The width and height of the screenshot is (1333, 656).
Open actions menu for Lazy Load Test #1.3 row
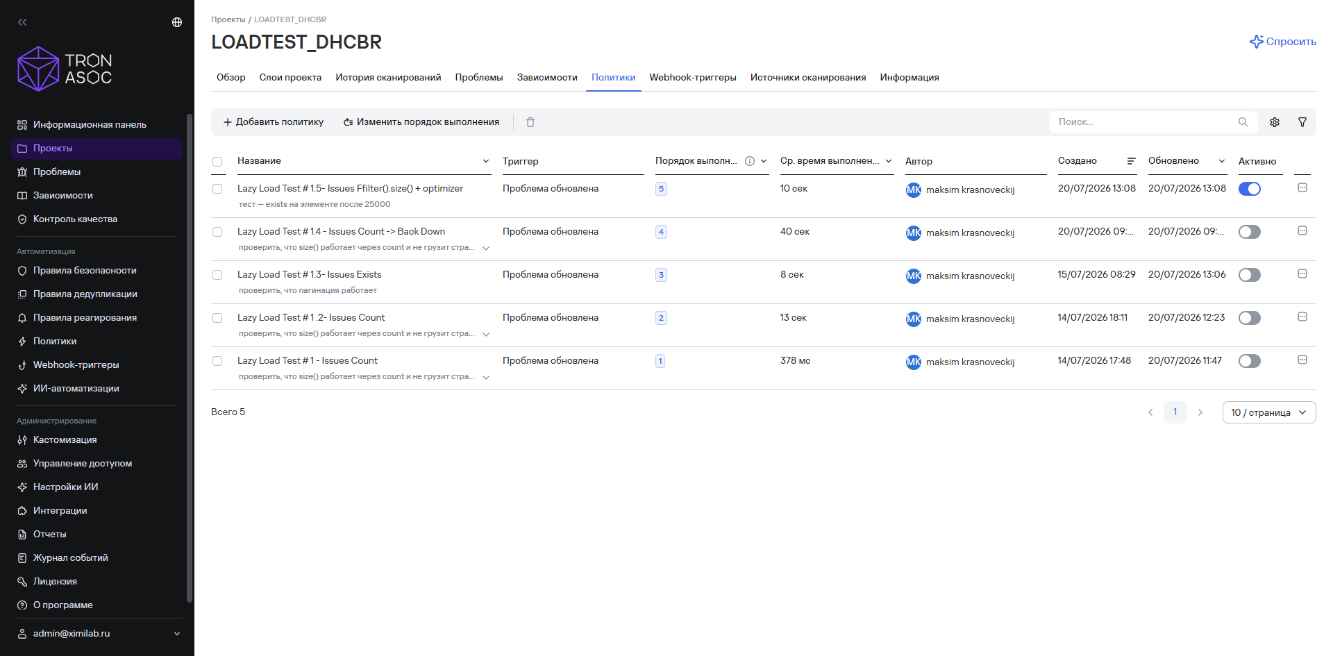coord(1302,274)
